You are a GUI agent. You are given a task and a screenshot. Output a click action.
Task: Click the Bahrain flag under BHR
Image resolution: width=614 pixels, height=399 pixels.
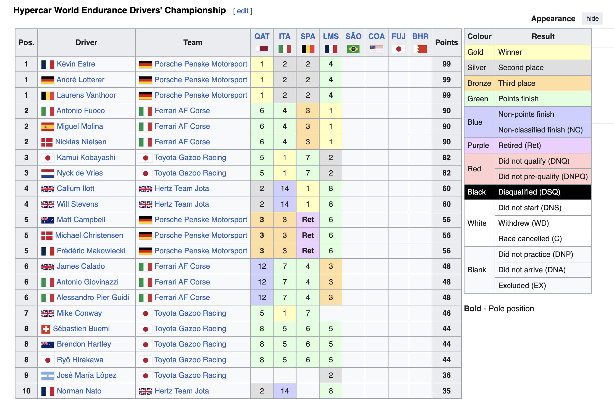(x=420, y=49)
